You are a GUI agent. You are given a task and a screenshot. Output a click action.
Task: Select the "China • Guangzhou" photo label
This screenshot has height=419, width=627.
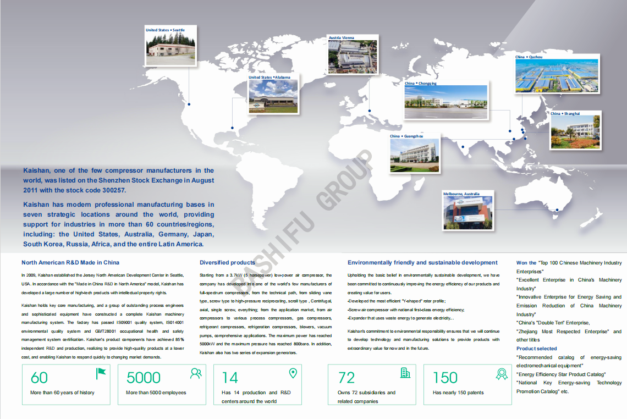click(406, 136)
